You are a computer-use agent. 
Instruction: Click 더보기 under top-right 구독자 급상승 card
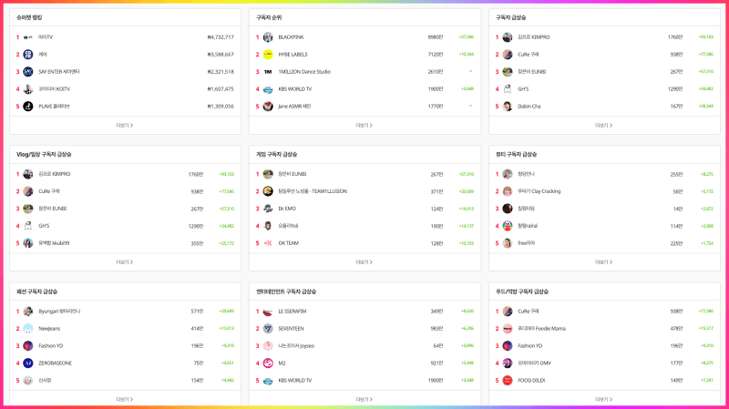point(604,125)
